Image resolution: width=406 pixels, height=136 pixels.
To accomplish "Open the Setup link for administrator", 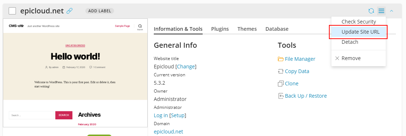I will click(178, 115).
